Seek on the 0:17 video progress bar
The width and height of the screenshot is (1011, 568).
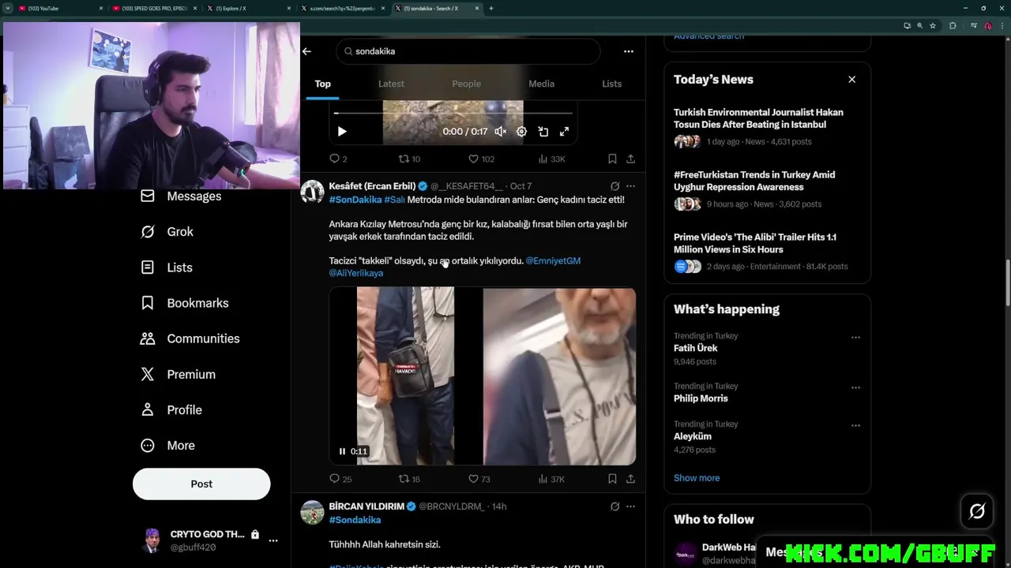tap(453, 114)
